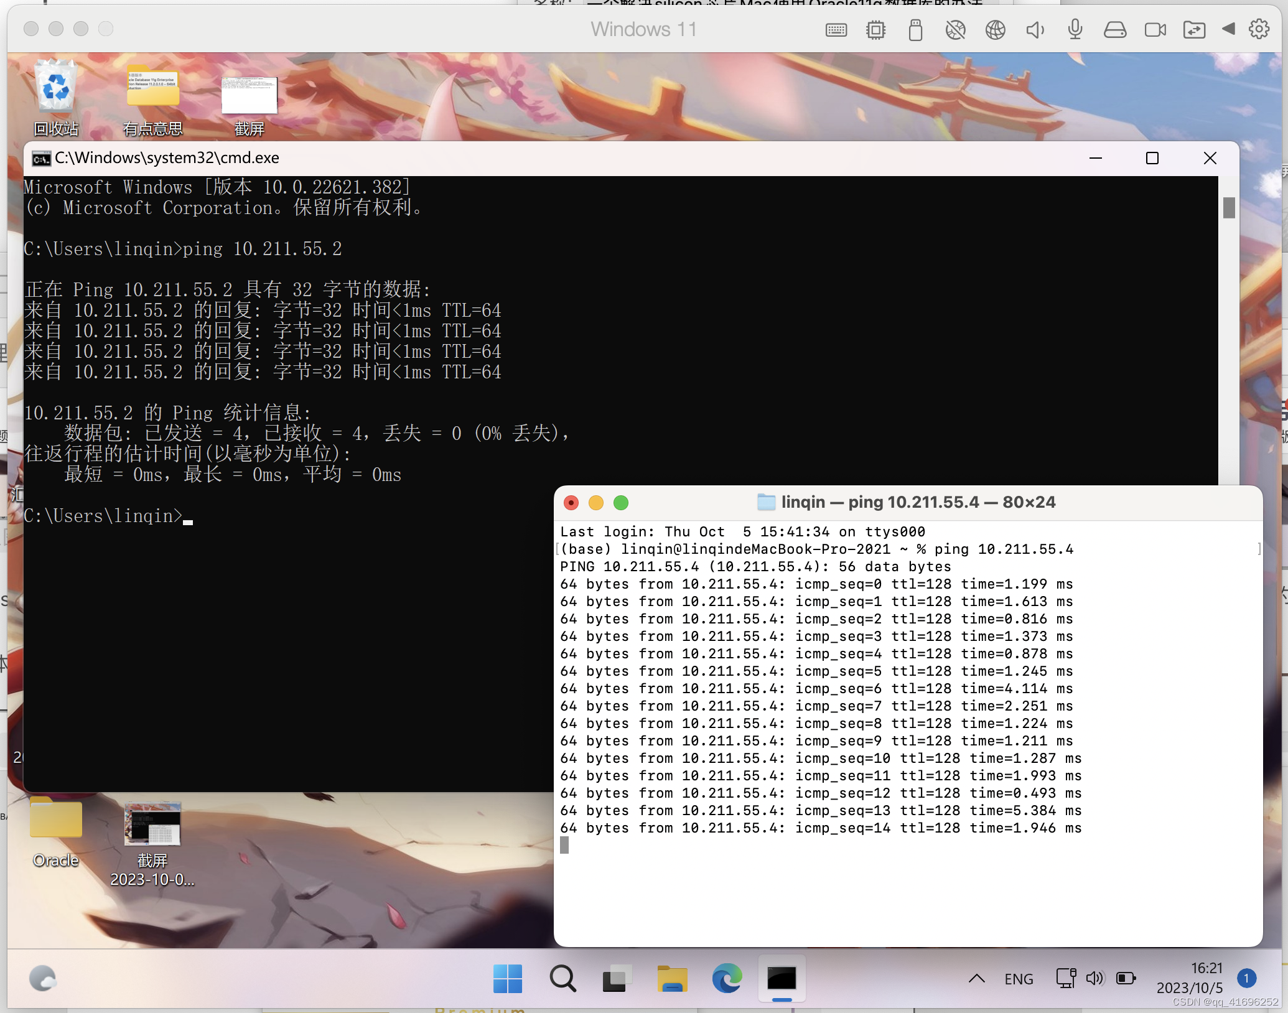The width and height of the screenshot is (1288, 1013).
Task: Click the CPU chip icon in Parallels toolbar
Action: coord(875,29)
